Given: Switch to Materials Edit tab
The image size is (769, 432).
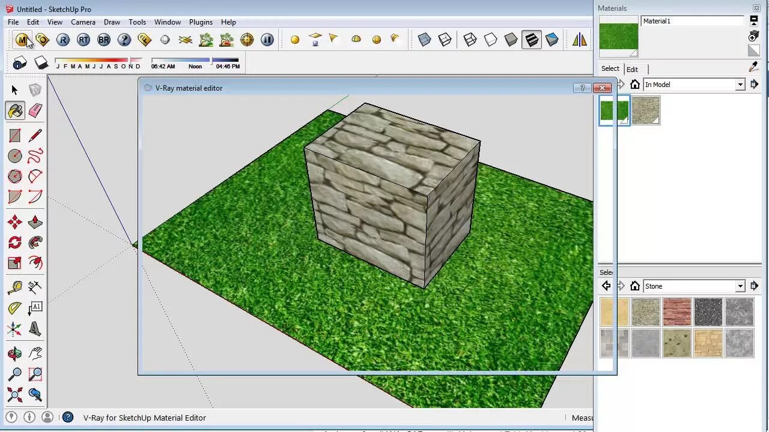Looking at the screenshot, I should coord(632,69).
